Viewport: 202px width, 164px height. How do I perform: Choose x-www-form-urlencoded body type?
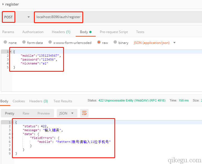pos(50,42)
